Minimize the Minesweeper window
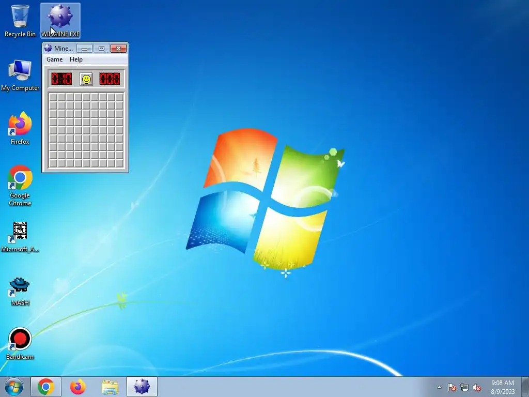Viewport: 529px width, 397px height. [84, 49]
